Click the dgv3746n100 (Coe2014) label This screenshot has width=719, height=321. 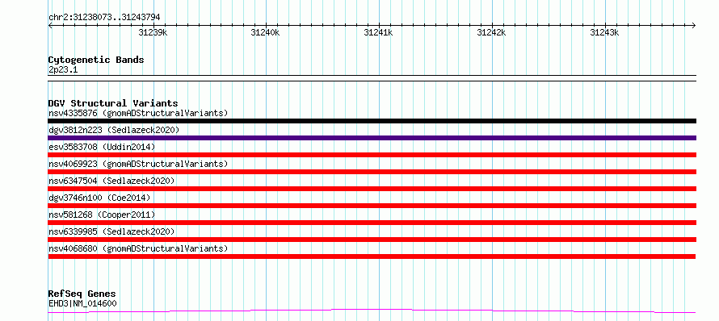click(99, 198)
